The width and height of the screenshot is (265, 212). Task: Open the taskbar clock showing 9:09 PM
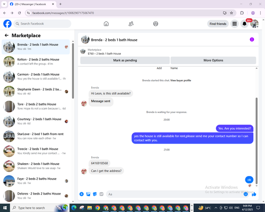pos(248,208)
